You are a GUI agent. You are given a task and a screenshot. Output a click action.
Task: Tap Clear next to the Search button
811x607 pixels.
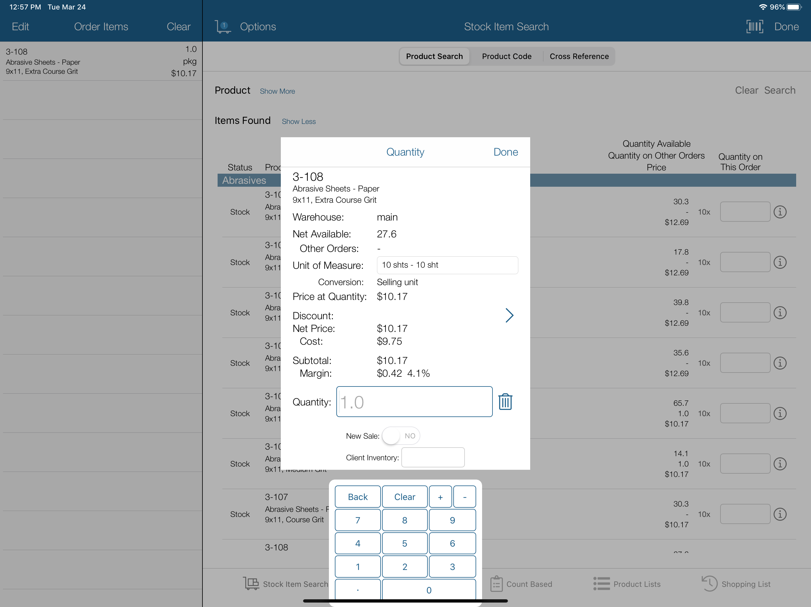click(746, 90)
